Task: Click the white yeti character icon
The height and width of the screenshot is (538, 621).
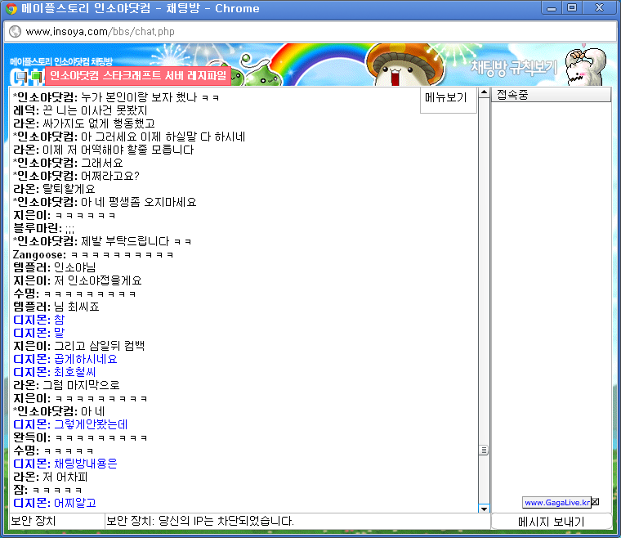Action: 585,66
